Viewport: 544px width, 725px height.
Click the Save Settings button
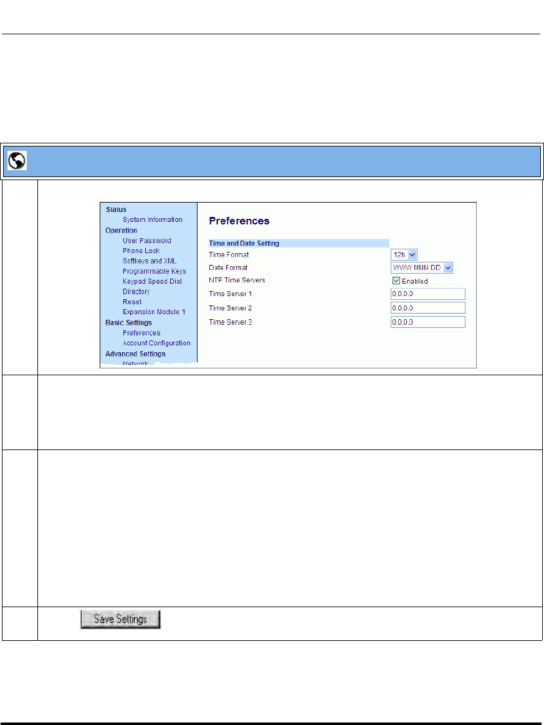point(121,619)
